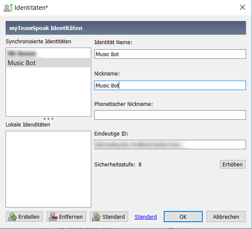Click Erhöhen to raise security level
This screenshot has width=252, height=229.
point(233,164)
